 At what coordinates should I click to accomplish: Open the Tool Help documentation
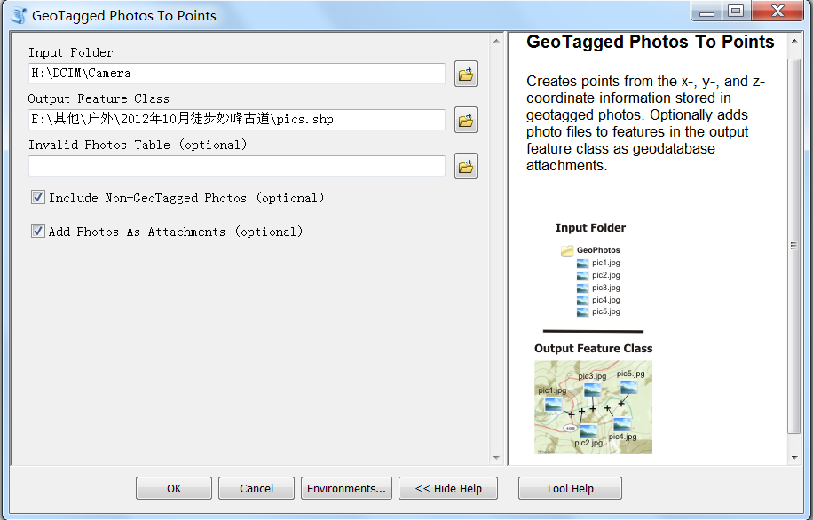[x=569, y=487]
